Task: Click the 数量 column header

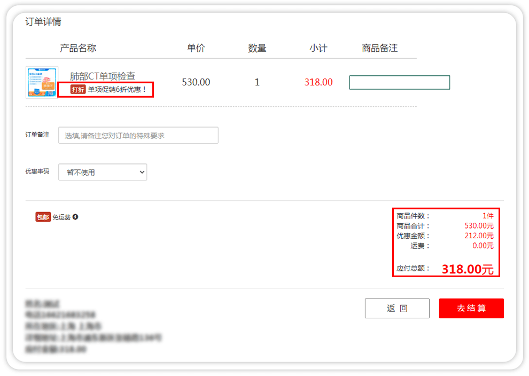Action: coord(257,48)
